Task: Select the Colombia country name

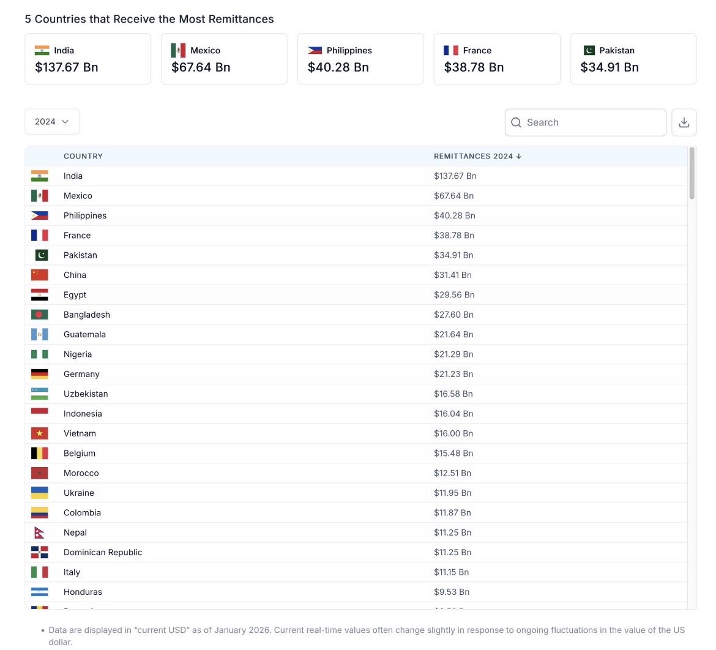Action: [x=82, y=512]
